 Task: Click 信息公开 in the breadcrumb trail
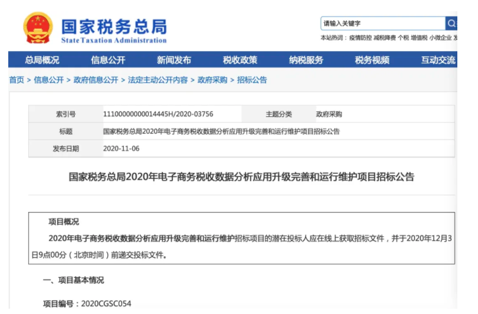[x=48, y=80]
